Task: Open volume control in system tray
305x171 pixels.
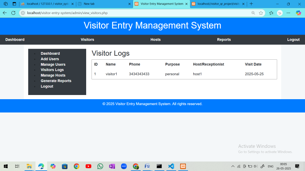Action: pos(256,166)
